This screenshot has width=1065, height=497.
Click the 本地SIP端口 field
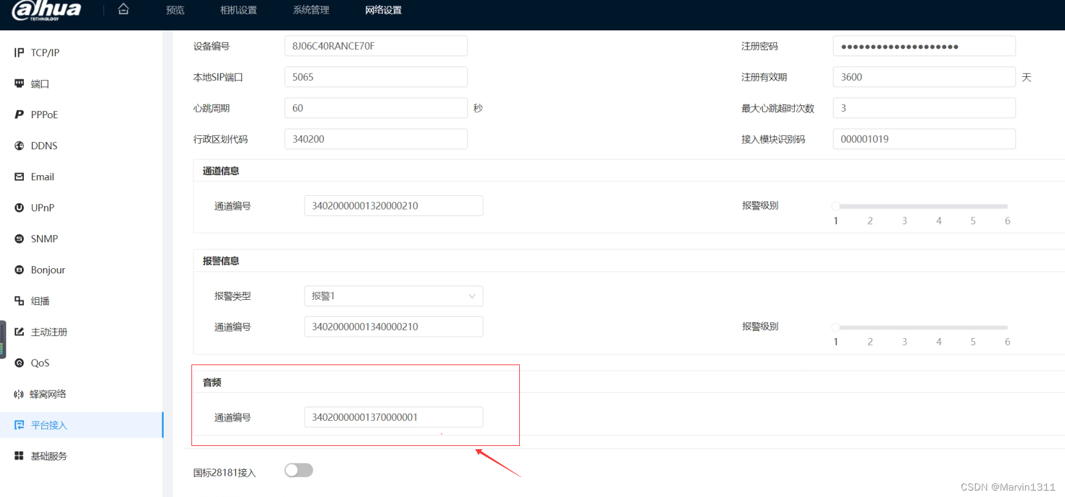coord(376,77)
